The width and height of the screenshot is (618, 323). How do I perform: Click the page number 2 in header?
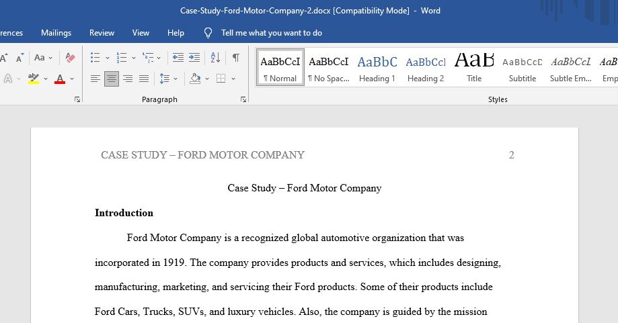click(512, 155)
